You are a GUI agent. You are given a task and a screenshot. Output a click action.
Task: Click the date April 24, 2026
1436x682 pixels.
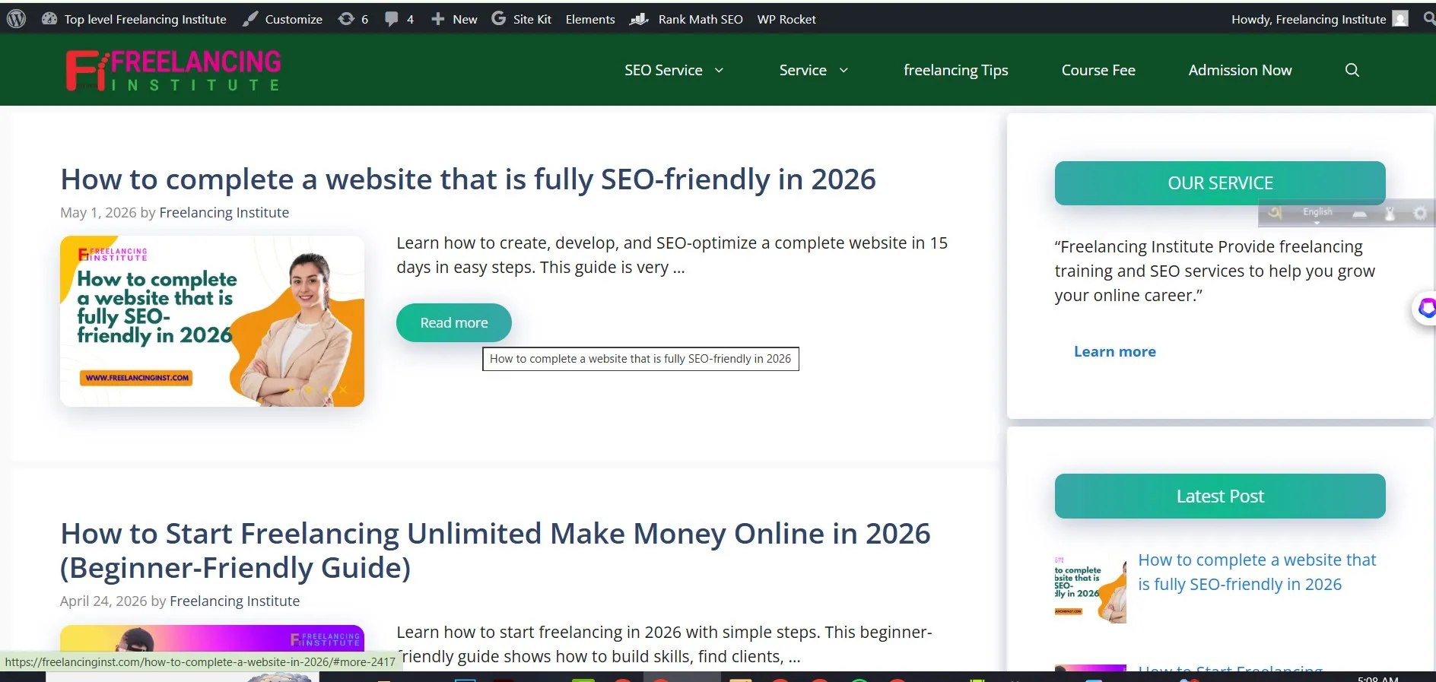[x=103, y=601]
